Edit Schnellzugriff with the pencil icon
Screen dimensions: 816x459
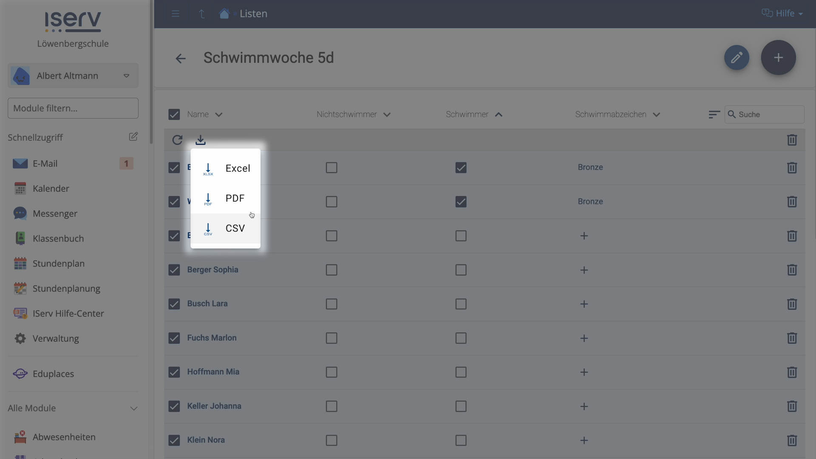(x=133, y=136)
